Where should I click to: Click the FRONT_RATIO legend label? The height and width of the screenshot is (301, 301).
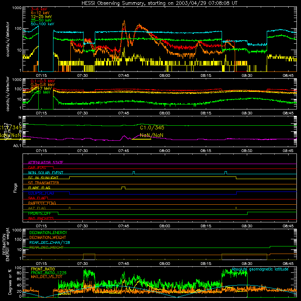click(x=43, y=269)
